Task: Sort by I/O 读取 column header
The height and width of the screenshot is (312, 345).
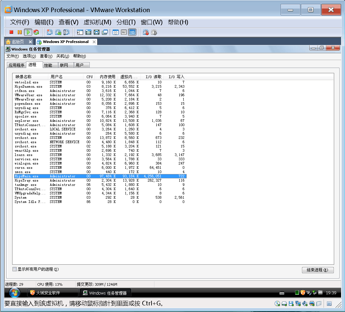Action: 153,77
